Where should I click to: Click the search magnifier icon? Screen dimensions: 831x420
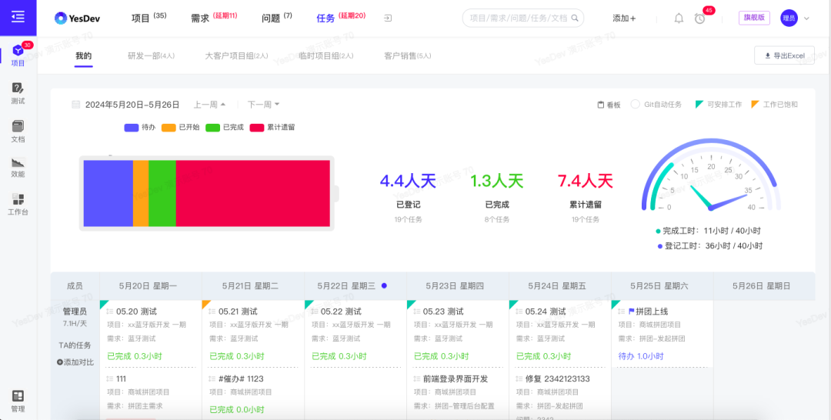pyautogui.click(x=575, y=18)
